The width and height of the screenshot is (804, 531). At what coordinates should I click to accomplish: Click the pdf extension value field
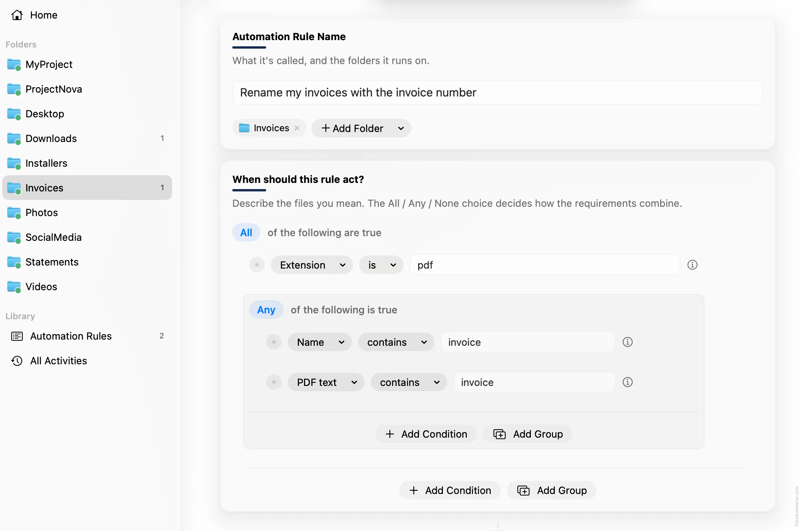coord(545,265)
